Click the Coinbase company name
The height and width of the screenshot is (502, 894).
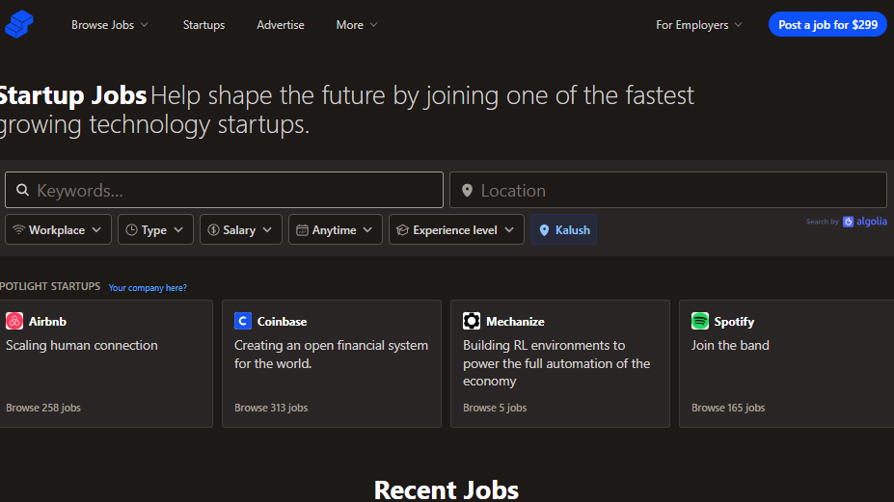point(282,322)
